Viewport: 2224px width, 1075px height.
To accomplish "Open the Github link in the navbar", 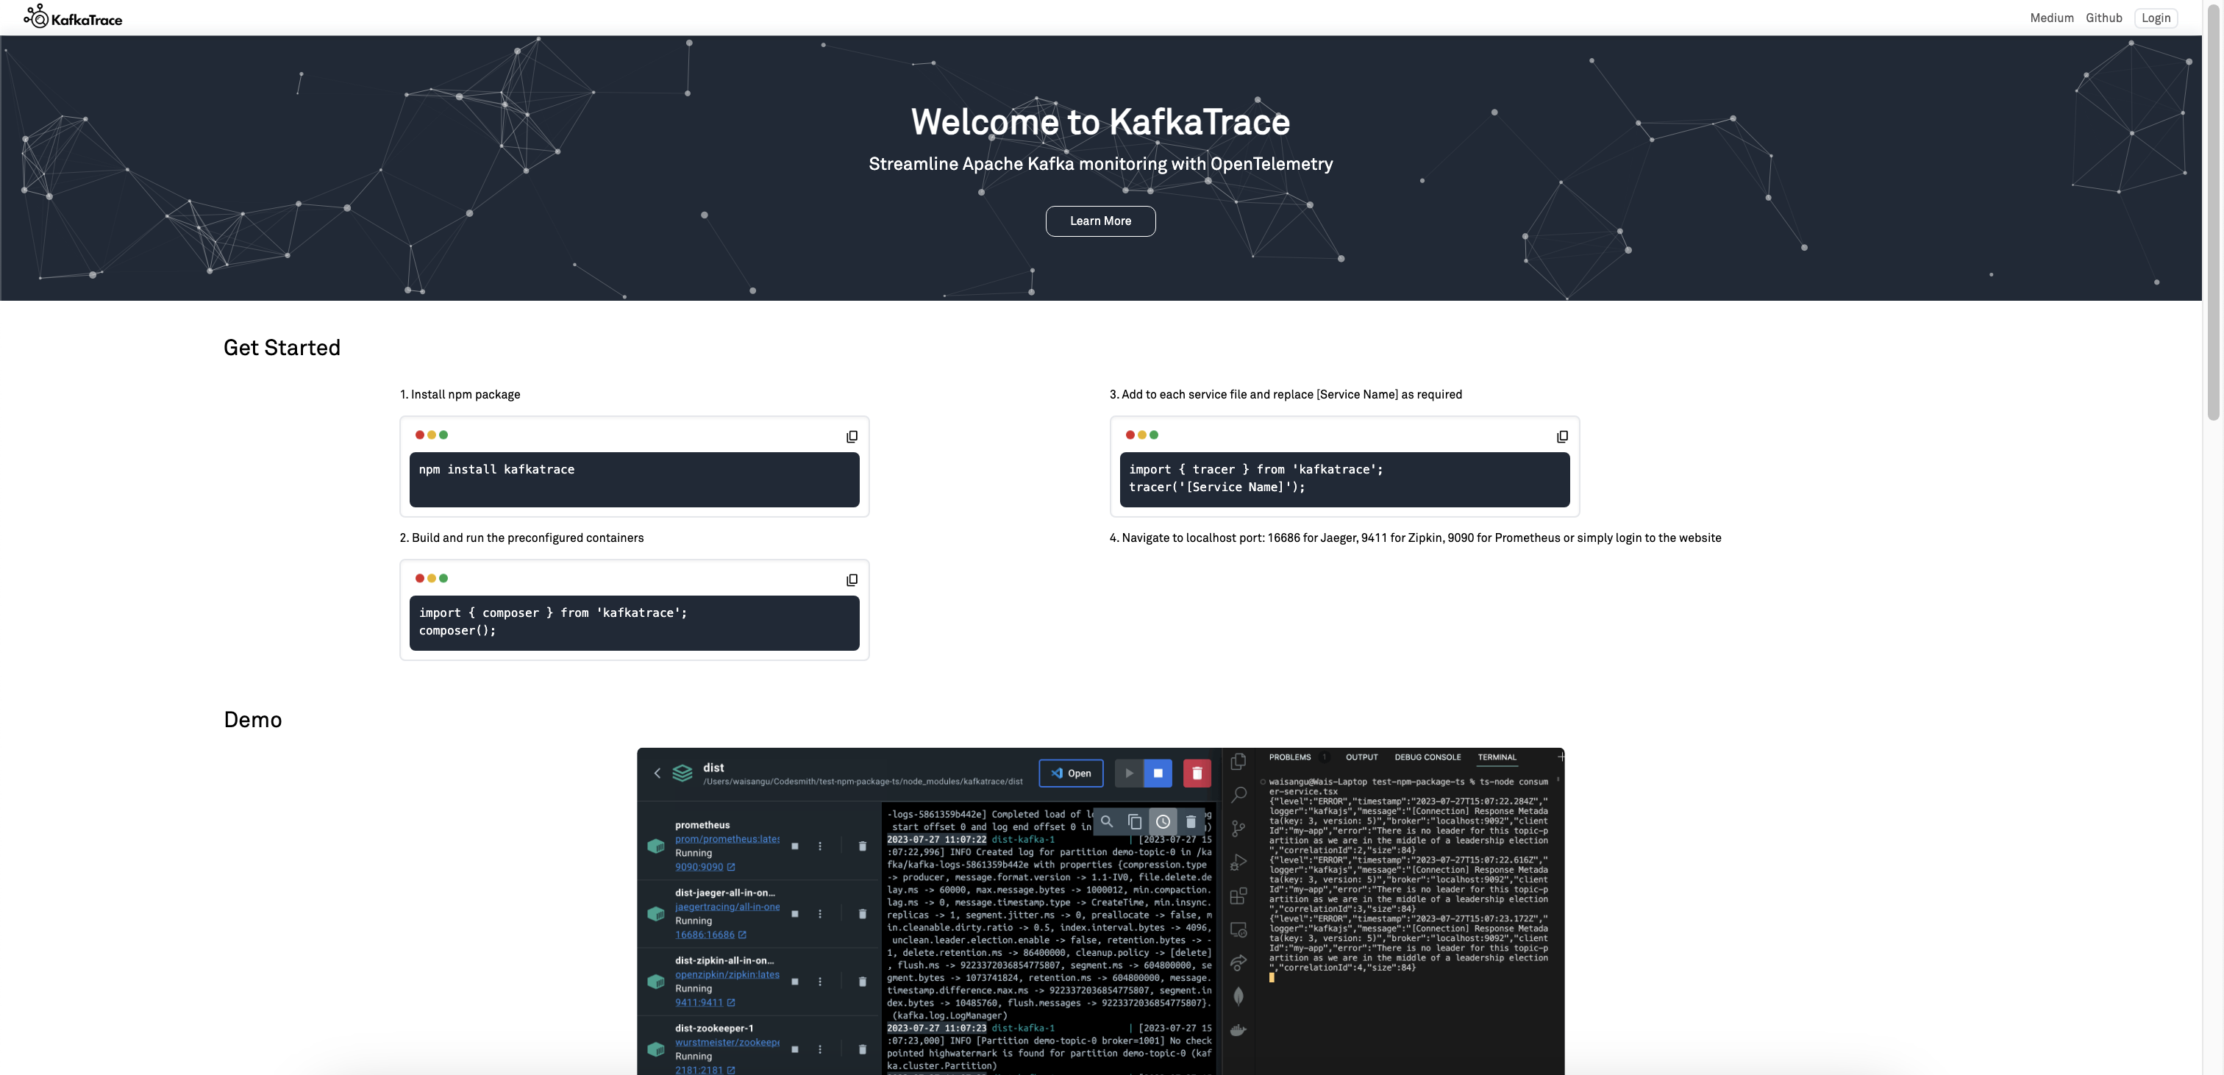I will click(2103, 18).
